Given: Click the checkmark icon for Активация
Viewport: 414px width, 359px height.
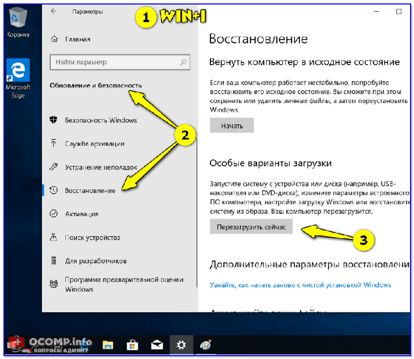Looking at the screenshot, I should (54, 214).
